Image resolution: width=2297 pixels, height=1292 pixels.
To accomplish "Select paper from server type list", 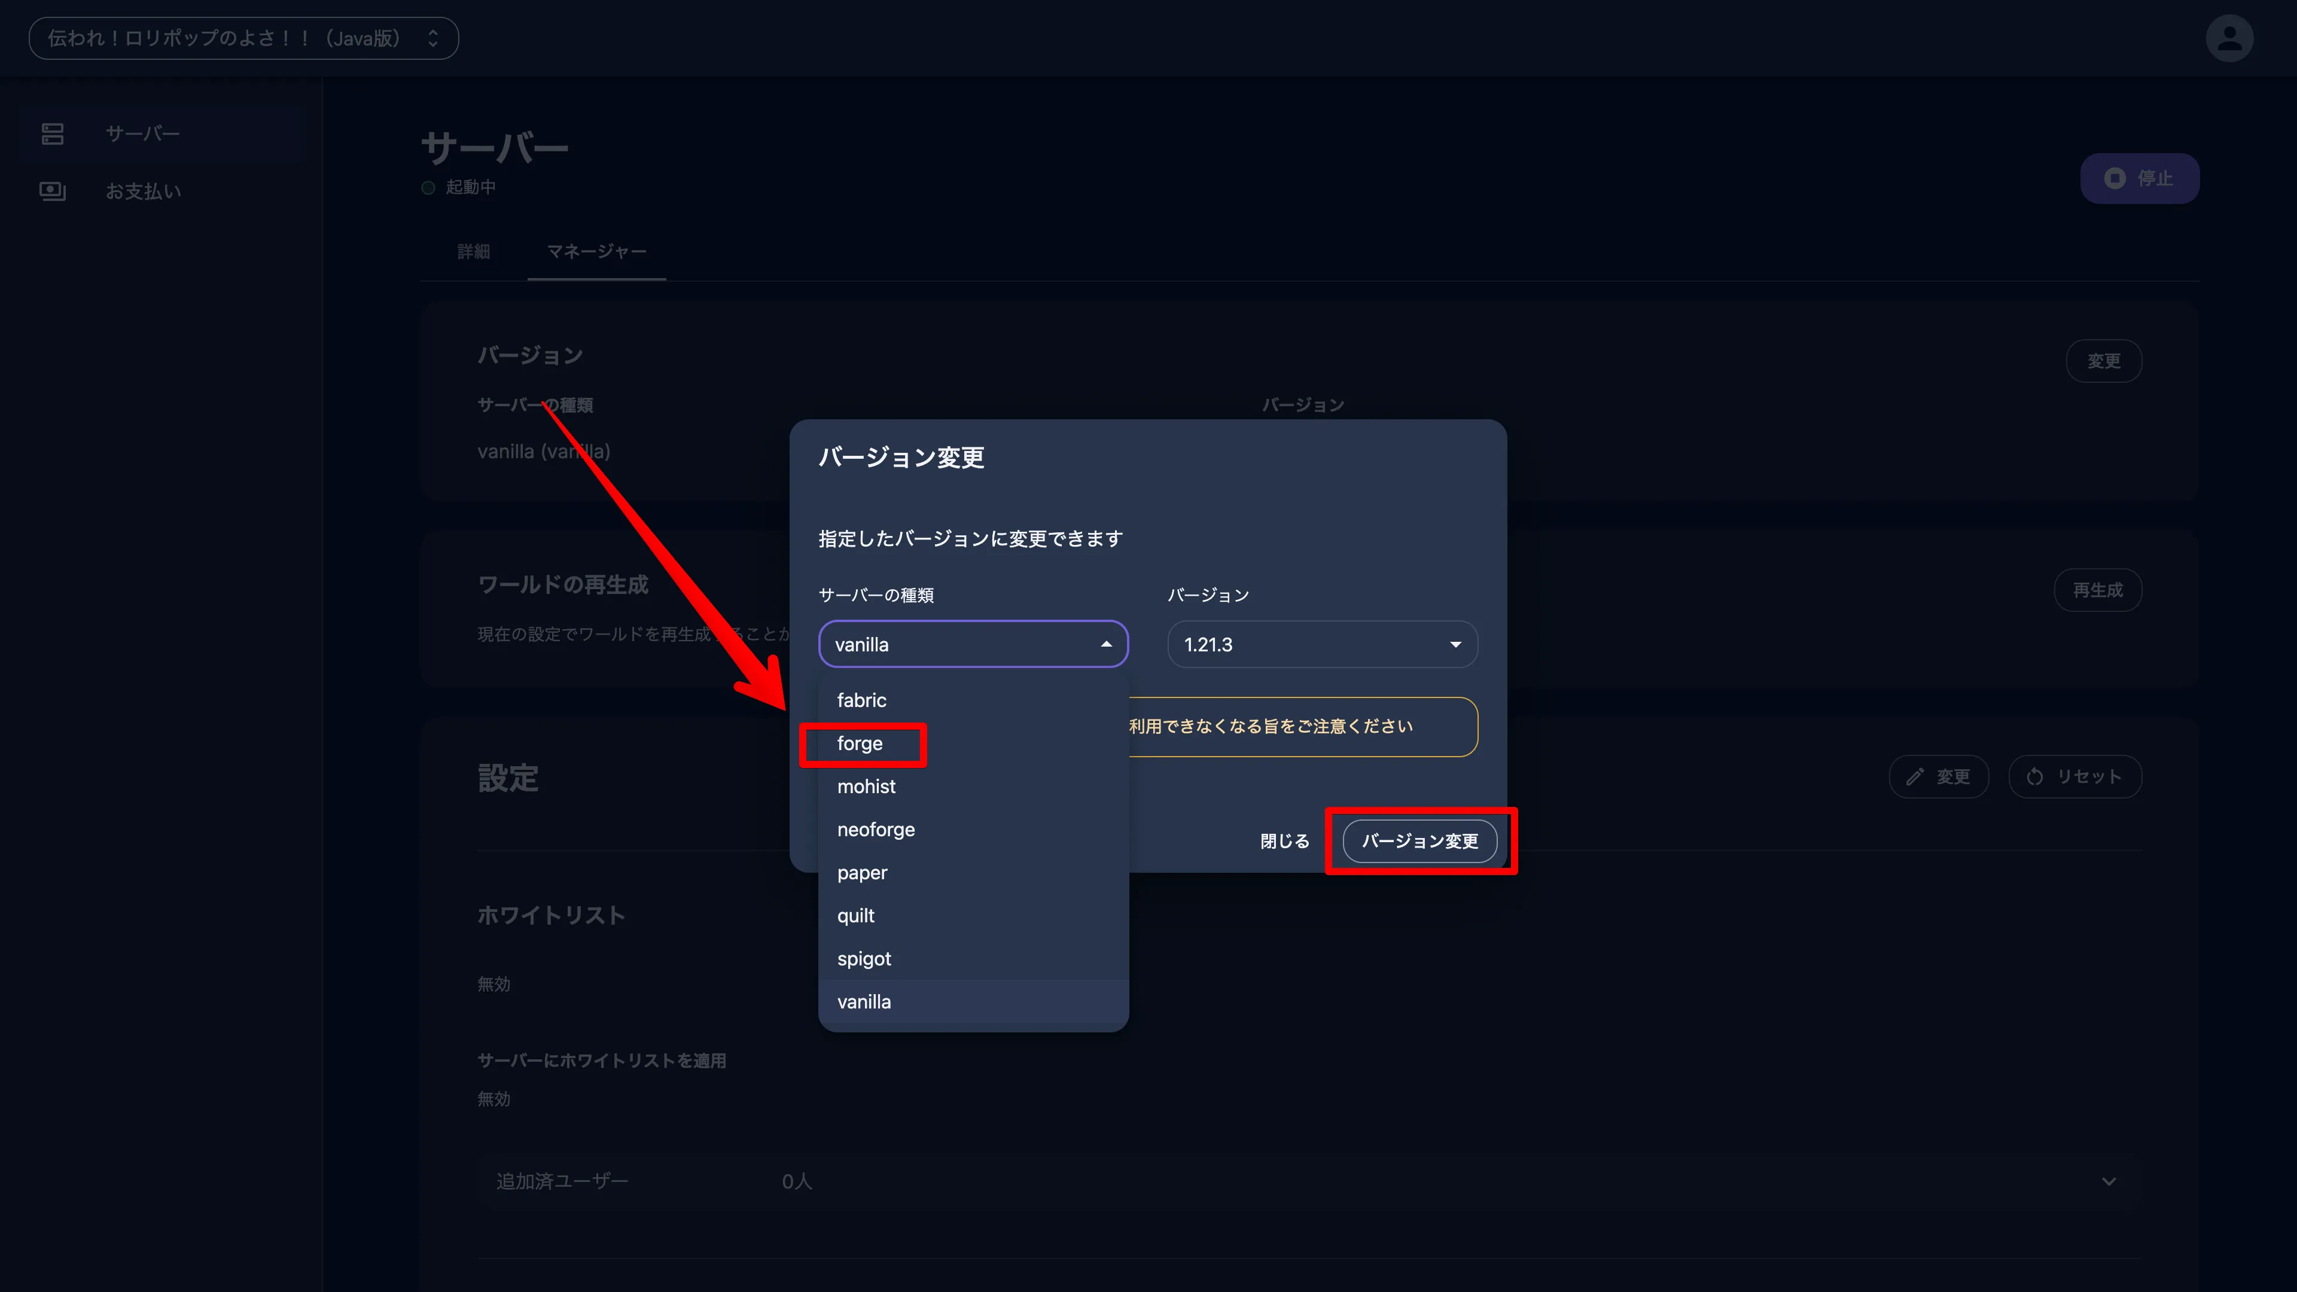I will click(x=974, y=872).
